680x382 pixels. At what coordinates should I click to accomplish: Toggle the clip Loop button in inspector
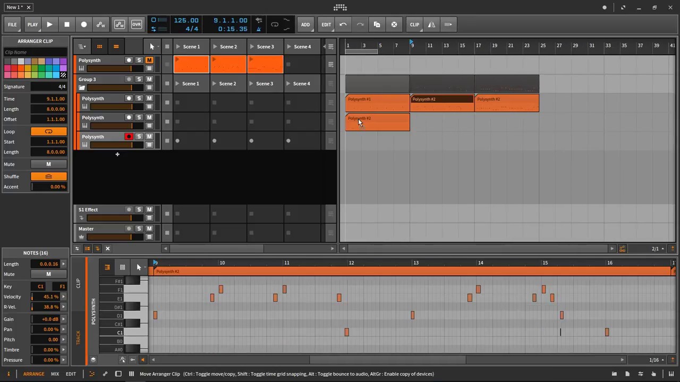[x=48, y=132]
